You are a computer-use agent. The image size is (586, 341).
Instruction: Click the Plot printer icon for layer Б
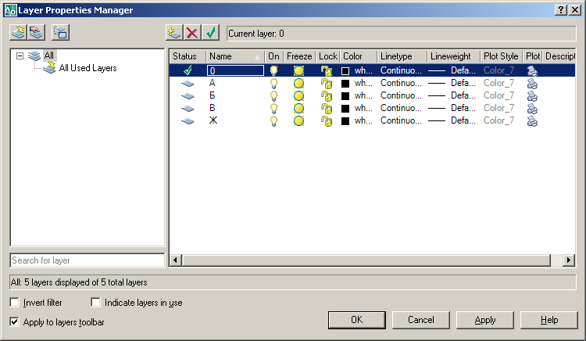tap(532, 95)
